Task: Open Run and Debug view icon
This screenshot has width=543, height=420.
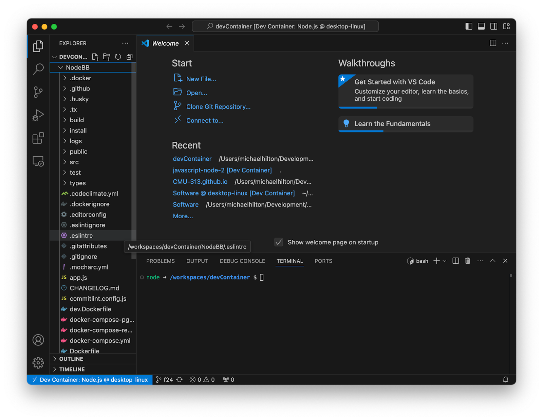Action: [x=38, y=115]
